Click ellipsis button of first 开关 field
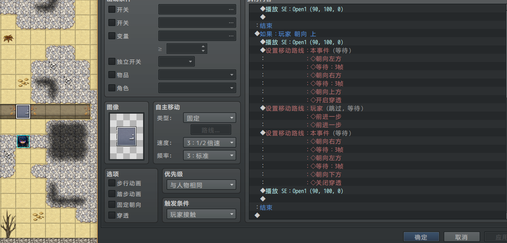This screenshot has width=507, height=243. [x=230, y=10]
